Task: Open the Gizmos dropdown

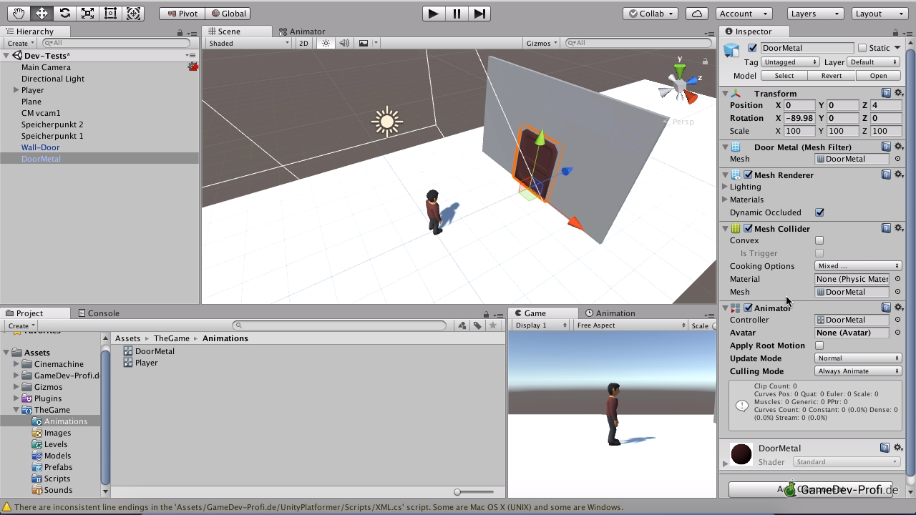Action: pyautogui.click(x=542, y=43)
